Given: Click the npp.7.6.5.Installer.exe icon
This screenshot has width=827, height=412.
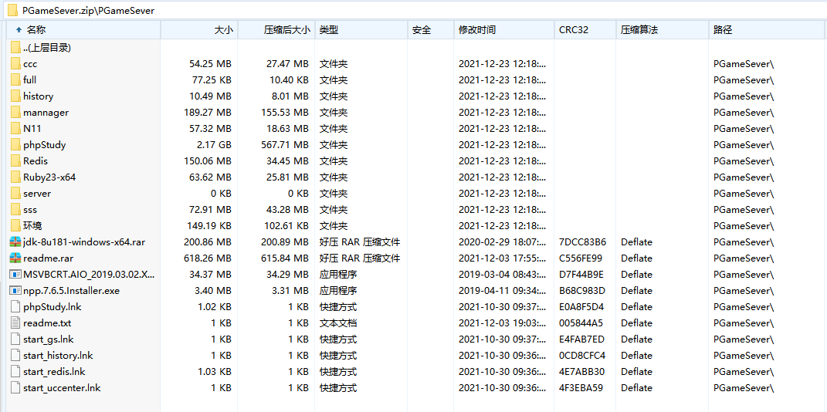Looking at the screenshot, I should (16, 290).
